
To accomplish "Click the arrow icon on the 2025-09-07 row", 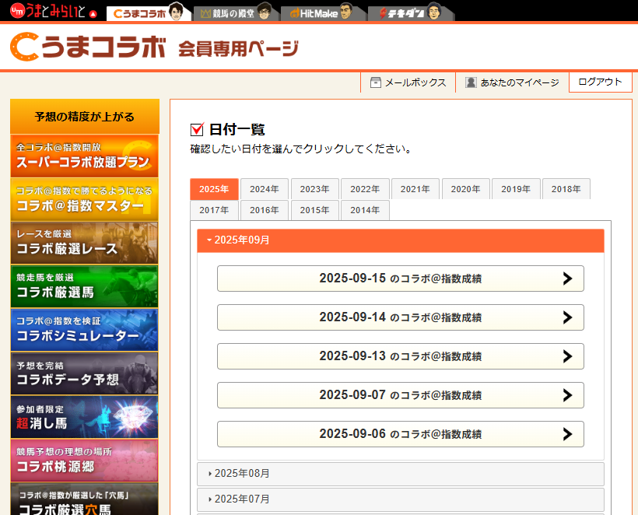I will [568, 395].
